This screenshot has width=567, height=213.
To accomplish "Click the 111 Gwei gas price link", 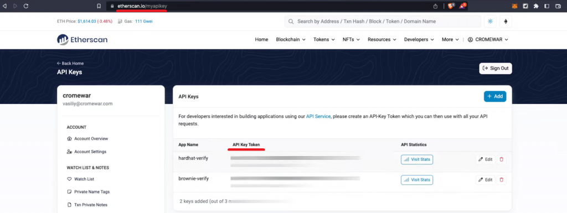I will coord(143,21).
